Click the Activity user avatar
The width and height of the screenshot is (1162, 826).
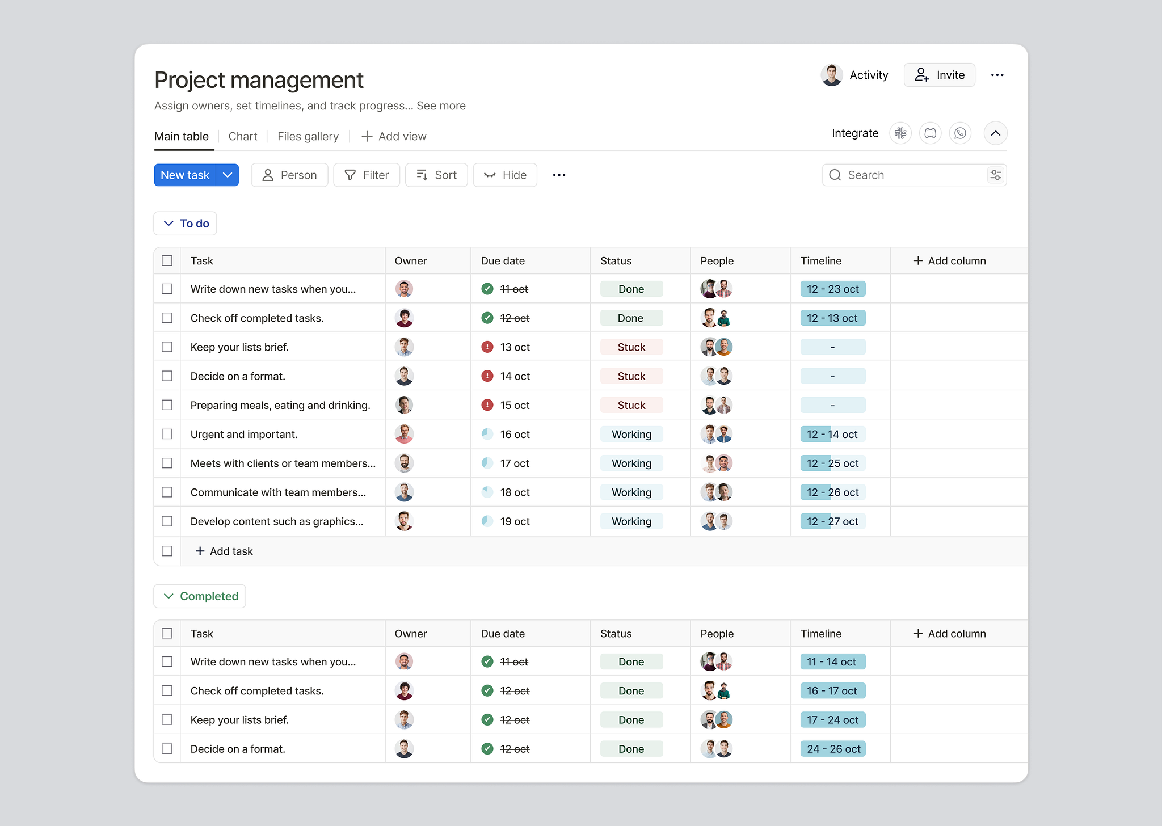(832, 75)
